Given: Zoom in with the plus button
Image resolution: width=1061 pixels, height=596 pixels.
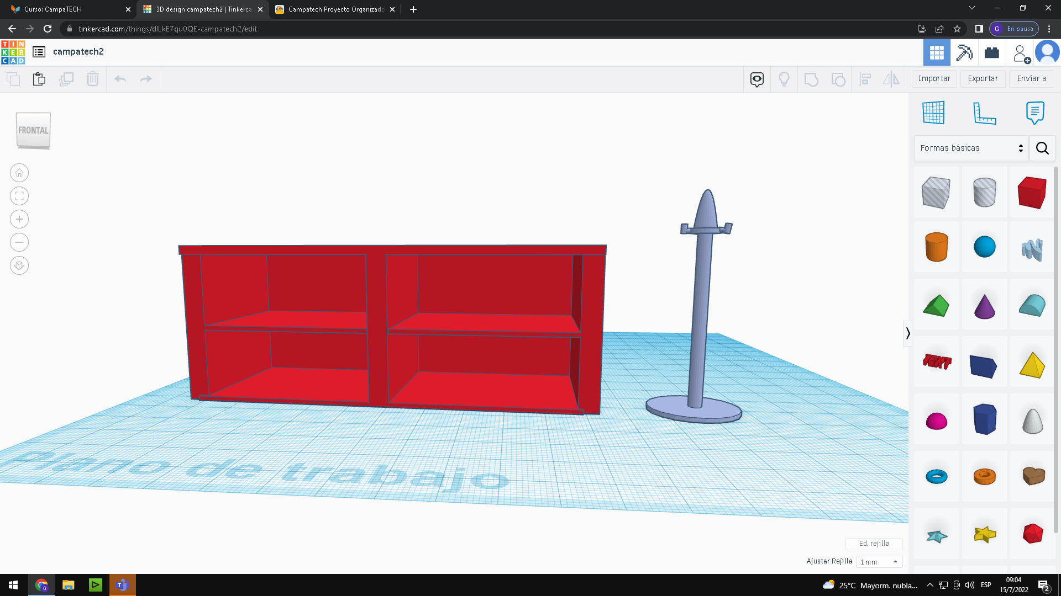Looking at the screenshot, I should pyautogui.click(x=19, y=219).
